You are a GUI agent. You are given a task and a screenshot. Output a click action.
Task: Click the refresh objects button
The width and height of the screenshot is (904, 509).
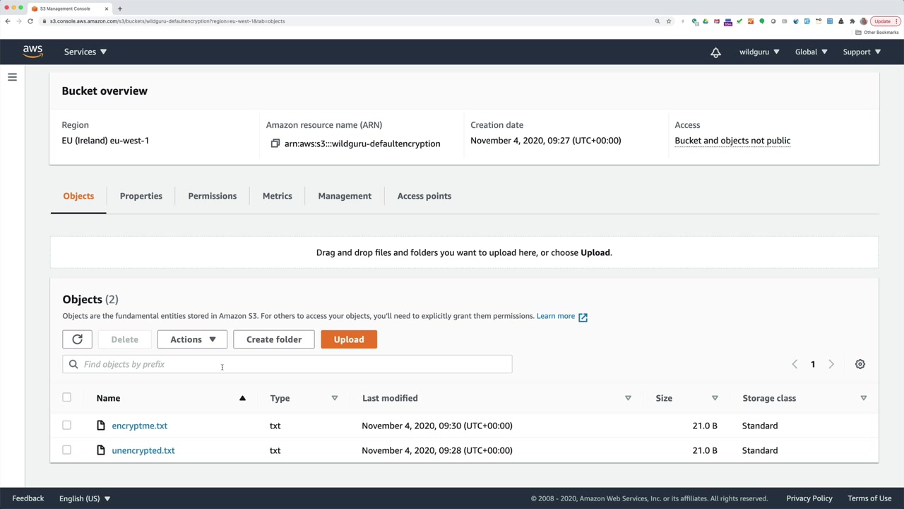[77, 339]
